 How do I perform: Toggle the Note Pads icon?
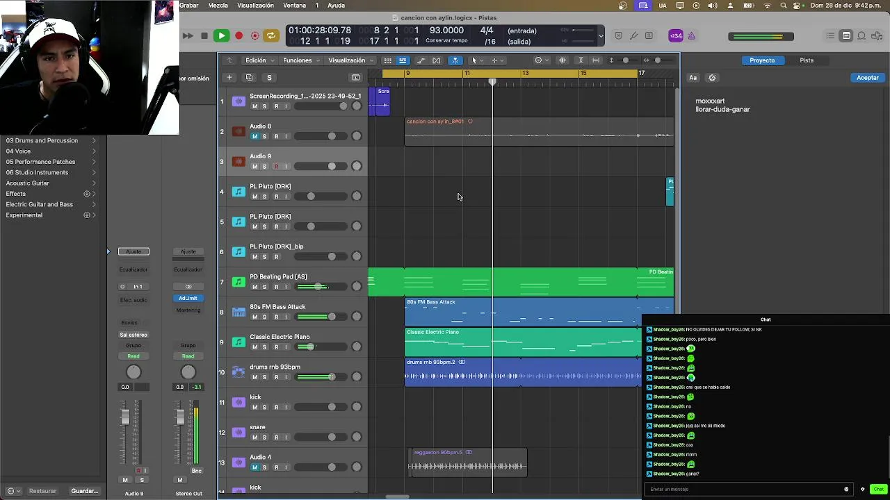pos(846,36)
